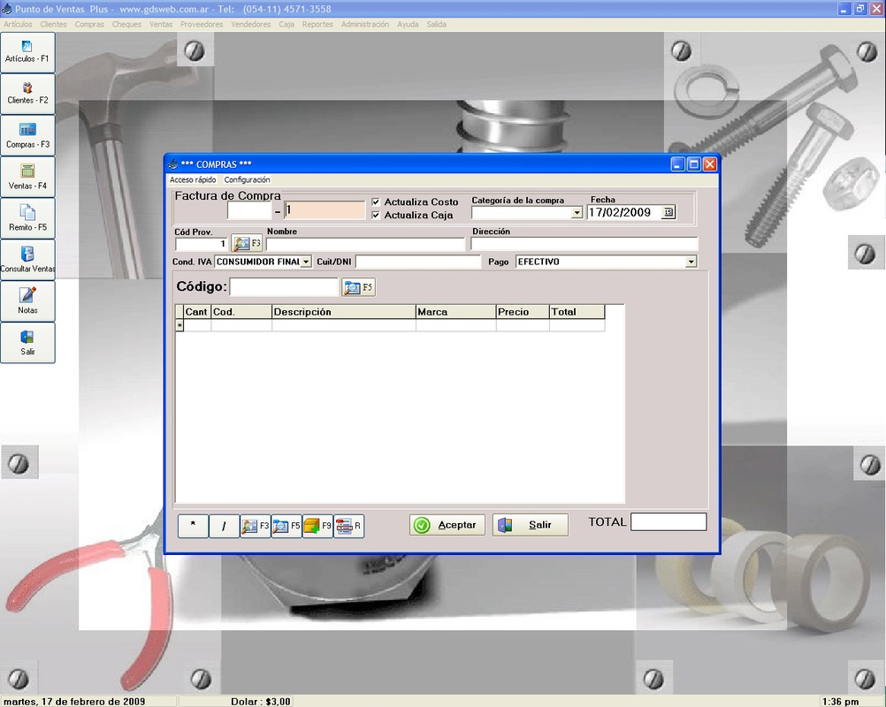Uncheck the Actualiza Costo checkbox
This screenshot has width=886, height=707.
[x=376, y=201]
